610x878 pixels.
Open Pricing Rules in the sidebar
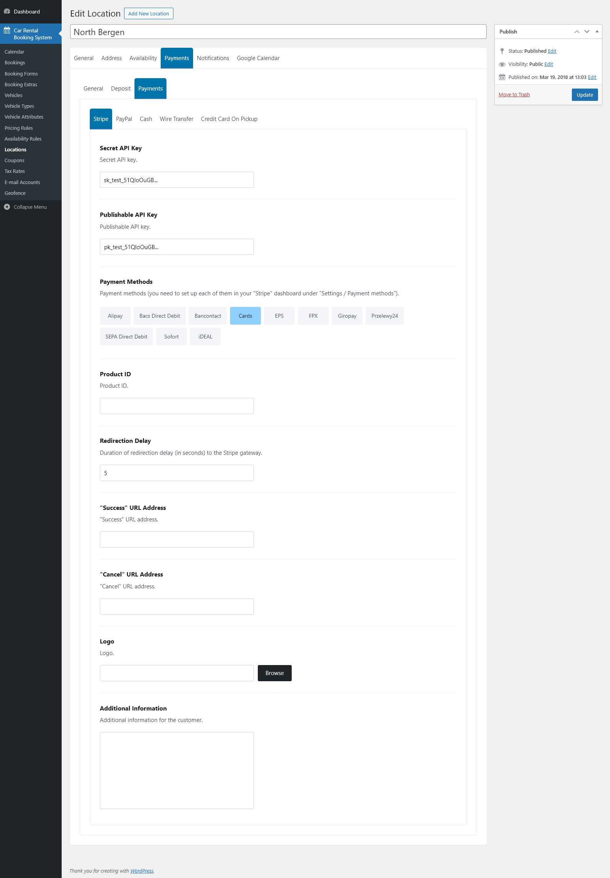click(x=18, y=128)
